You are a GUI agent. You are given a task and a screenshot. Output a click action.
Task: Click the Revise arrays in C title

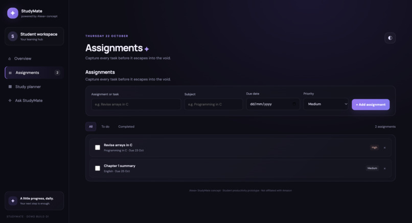pos(118,145)
